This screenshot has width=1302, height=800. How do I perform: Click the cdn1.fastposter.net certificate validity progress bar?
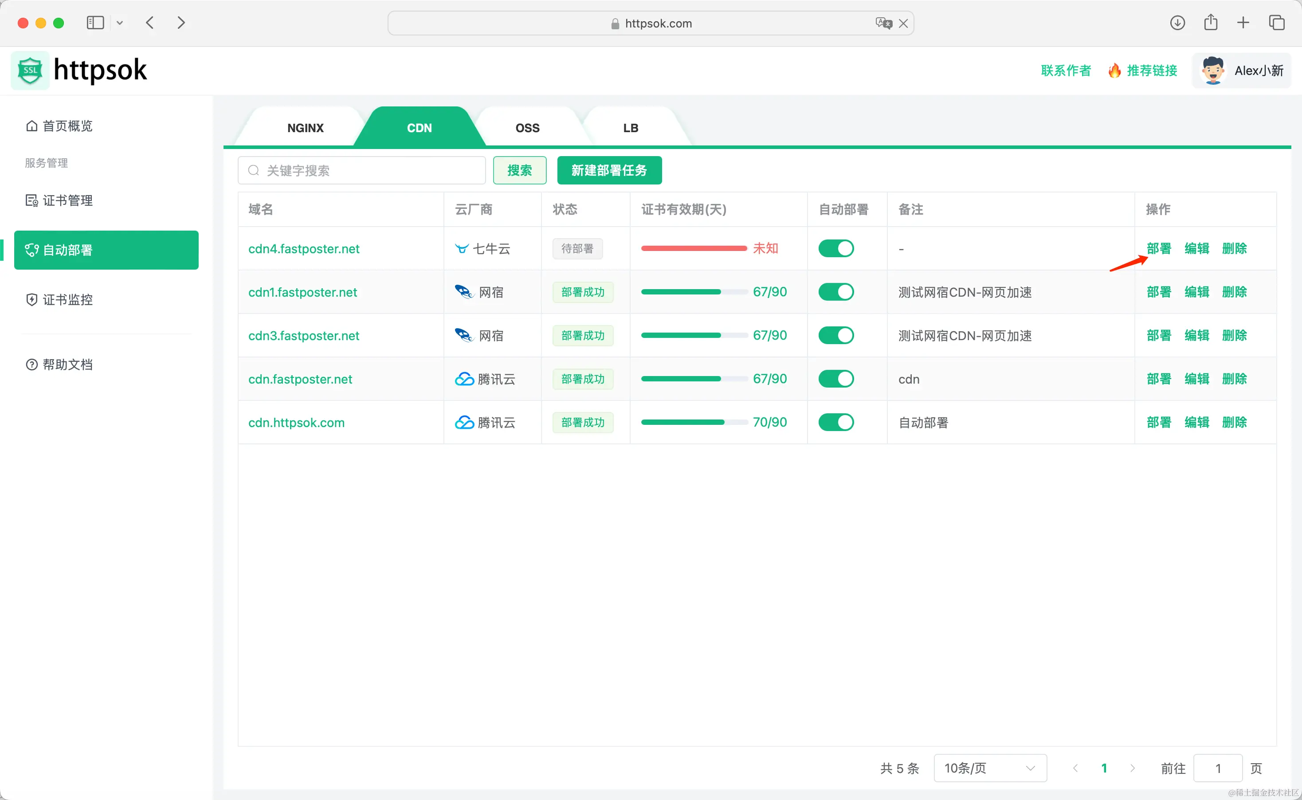[688, 292]
